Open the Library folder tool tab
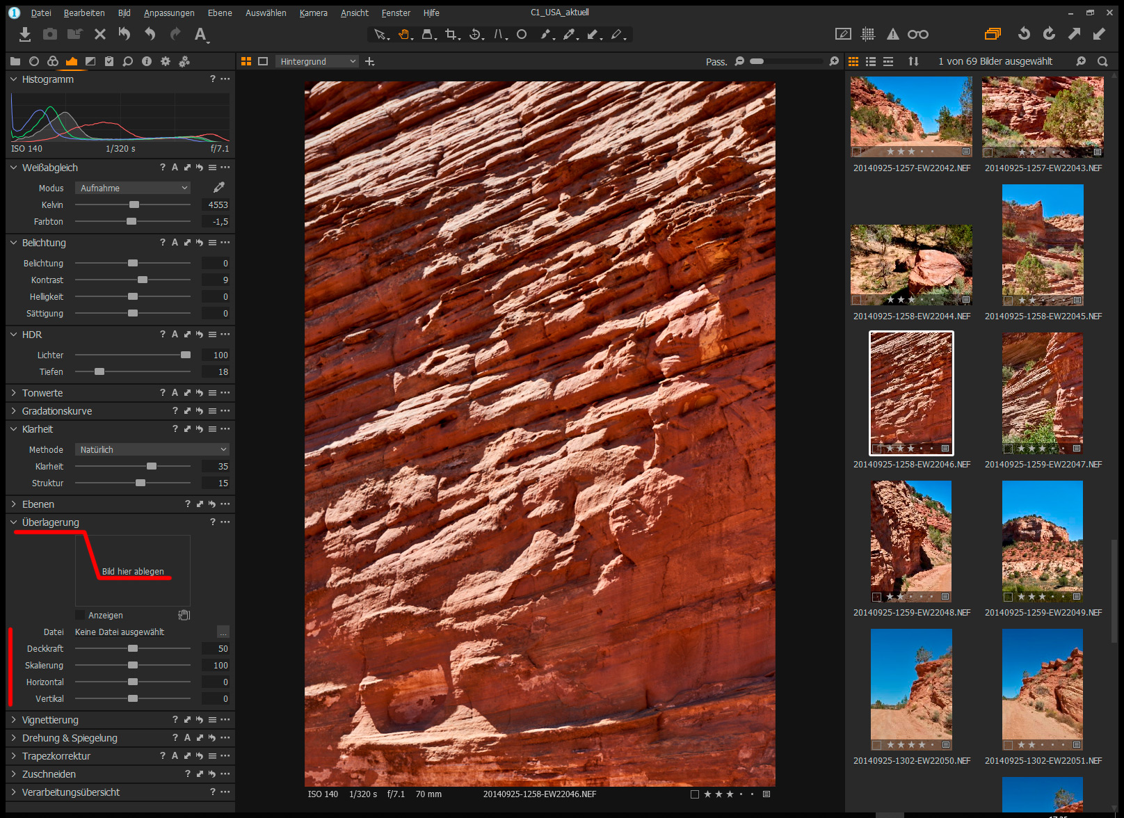This screenshot has height=818, width=1124. click(x=15, y=61)
